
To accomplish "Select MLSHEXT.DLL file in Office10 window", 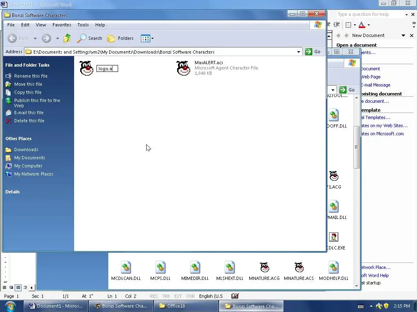I will (x=230, y=271).
